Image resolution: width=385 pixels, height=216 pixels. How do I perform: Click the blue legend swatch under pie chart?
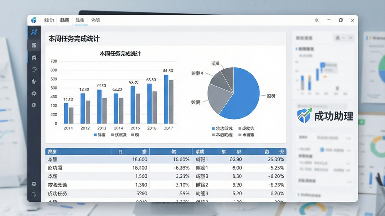213,128
